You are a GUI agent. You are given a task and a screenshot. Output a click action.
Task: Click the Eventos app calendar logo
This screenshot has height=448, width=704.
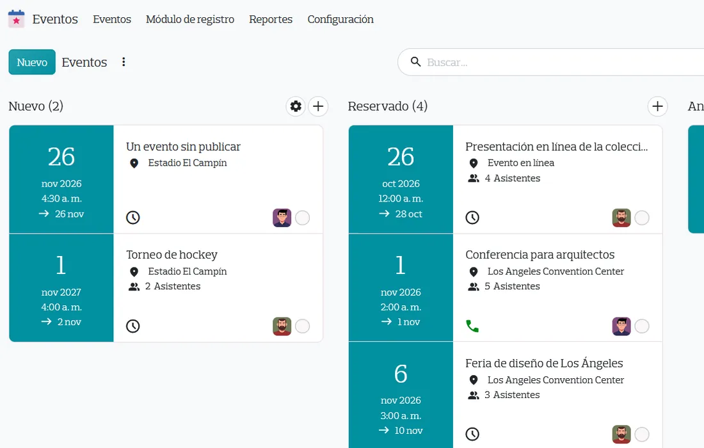click(x=16, y=19)
